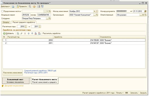
Task: Click the Закрыть button
Action: 143,93
